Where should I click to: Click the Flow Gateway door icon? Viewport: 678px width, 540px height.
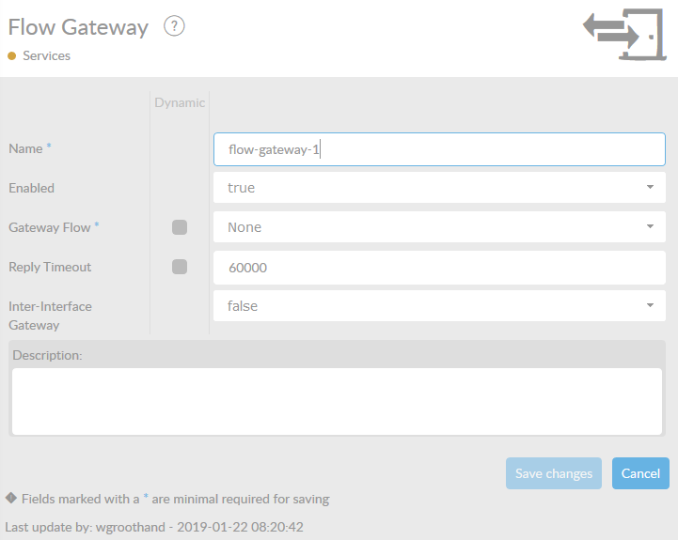click(x=624, y=35)
